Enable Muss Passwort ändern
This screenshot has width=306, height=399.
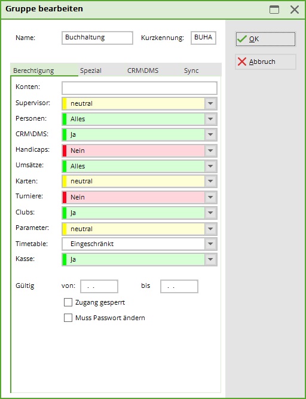coord(68,318)
